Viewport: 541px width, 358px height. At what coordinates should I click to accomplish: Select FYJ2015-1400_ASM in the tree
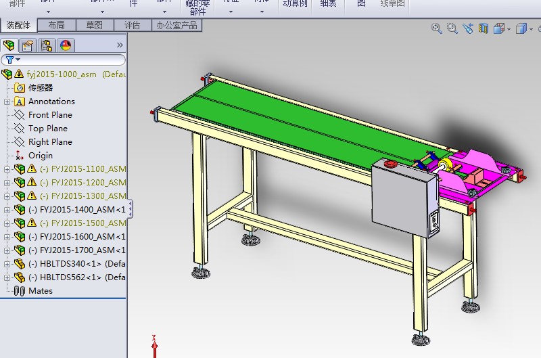pyautogui.click(x=77, y=210)
